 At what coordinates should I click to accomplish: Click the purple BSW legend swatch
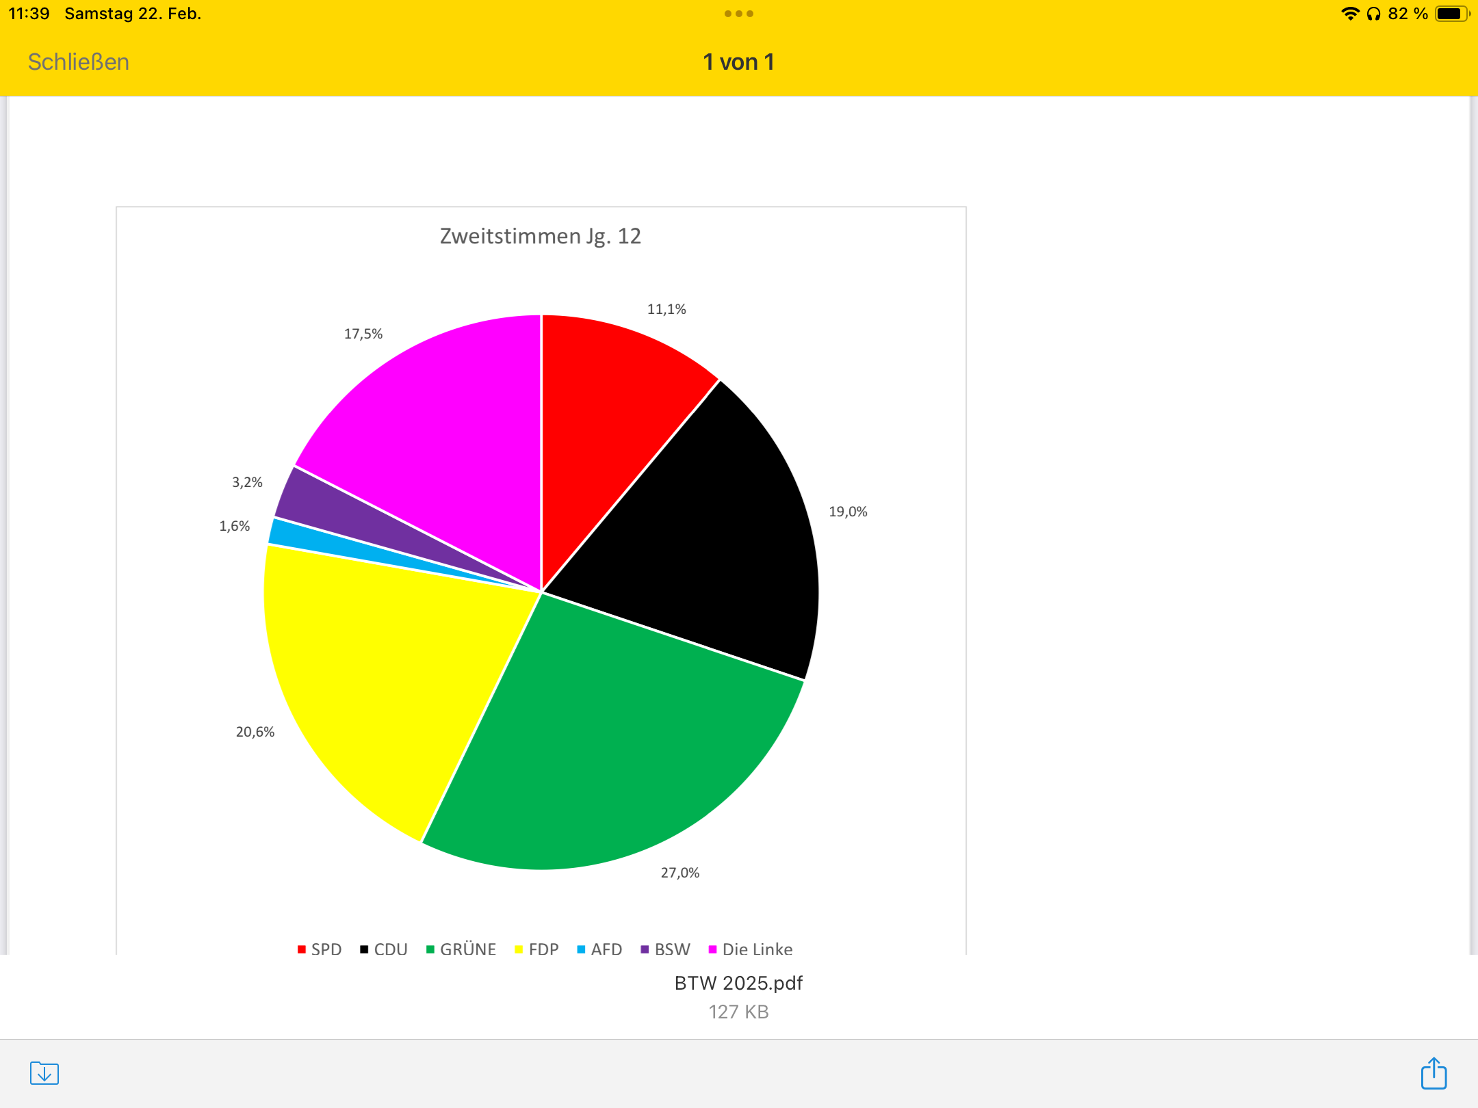point(645,949)
